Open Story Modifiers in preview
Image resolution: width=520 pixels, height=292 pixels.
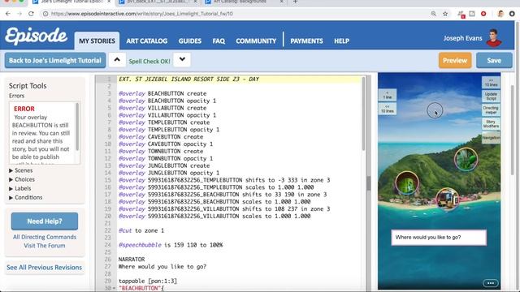[x=491, y=124]
